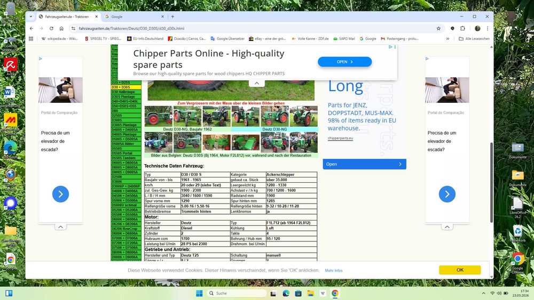The width and height of the screenshot is (534, 300).
Task: Open Google Chrome in the taskbar
Action: coord(335,294)
